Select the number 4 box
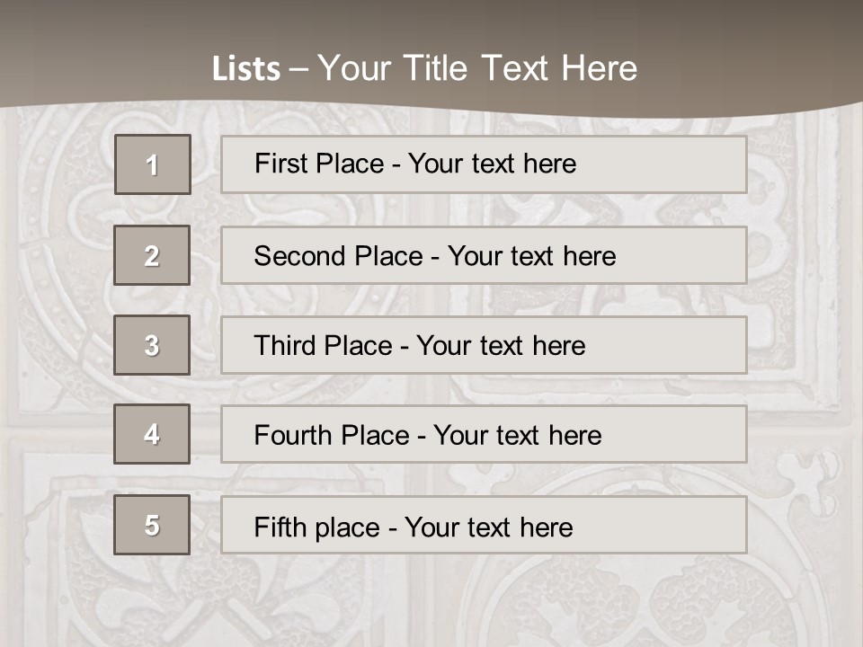 (152, 434)
